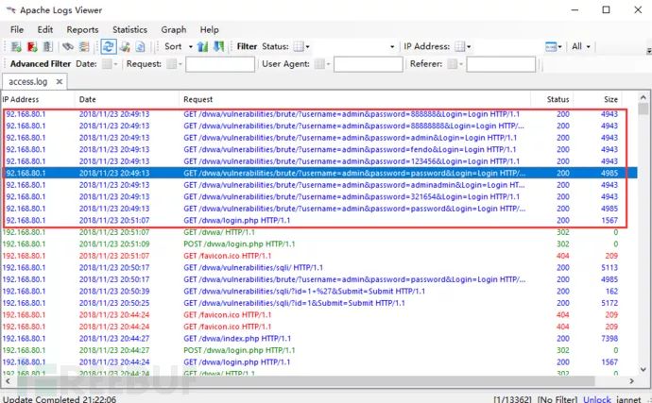Click the stacked-lines icon beside binoculars
The width and height of the screenshot is (652, 403).
coord(84,46)
